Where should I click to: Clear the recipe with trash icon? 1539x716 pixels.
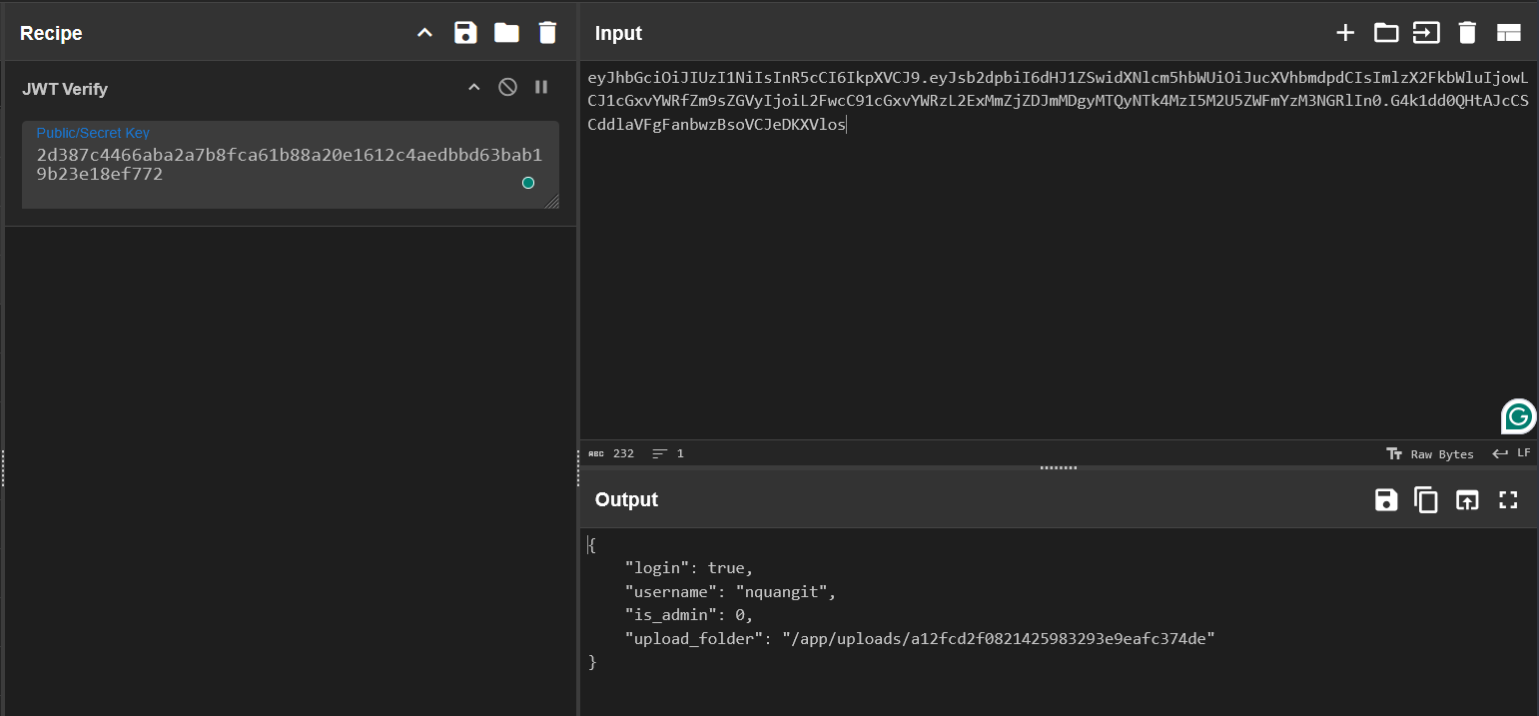coord(547,33)
